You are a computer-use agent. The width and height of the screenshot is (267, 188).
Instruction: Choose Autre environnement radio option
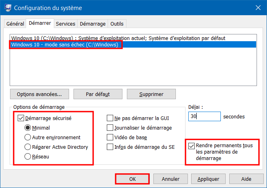click(28, 137)
